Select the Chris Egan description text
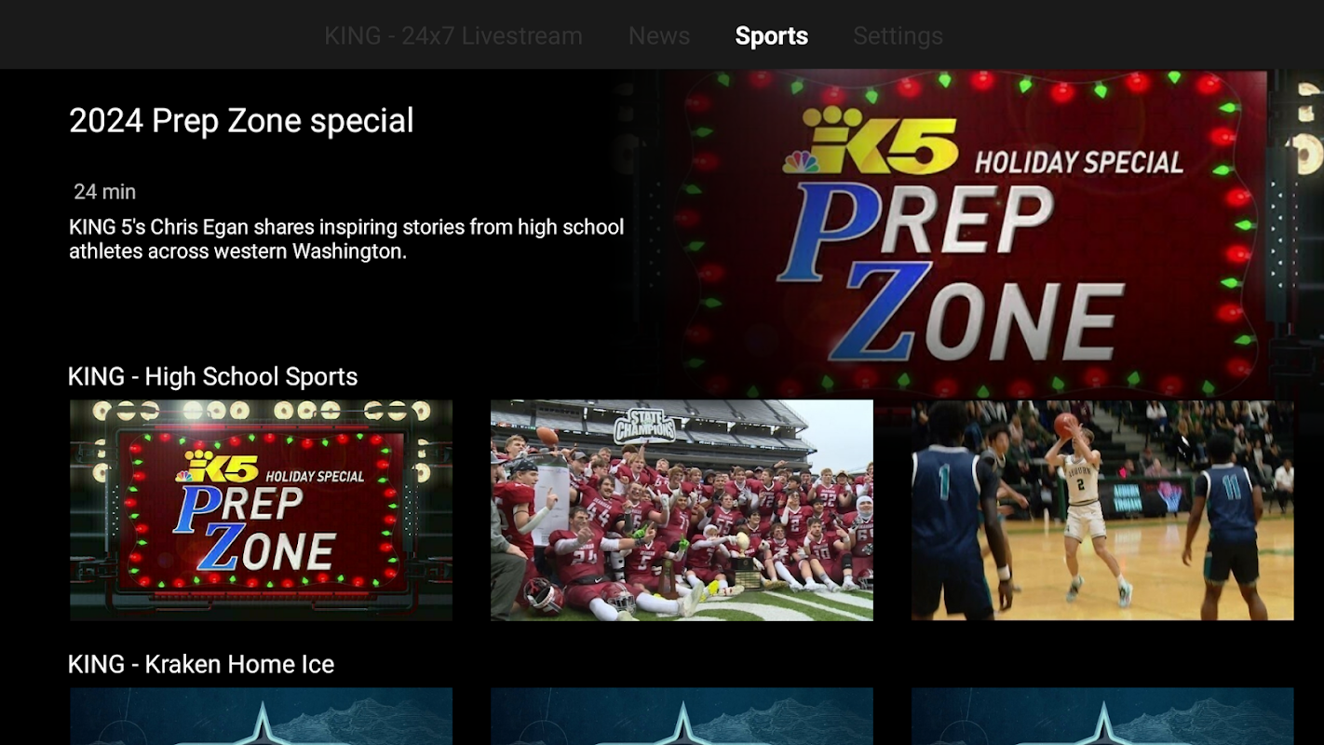 346,239
